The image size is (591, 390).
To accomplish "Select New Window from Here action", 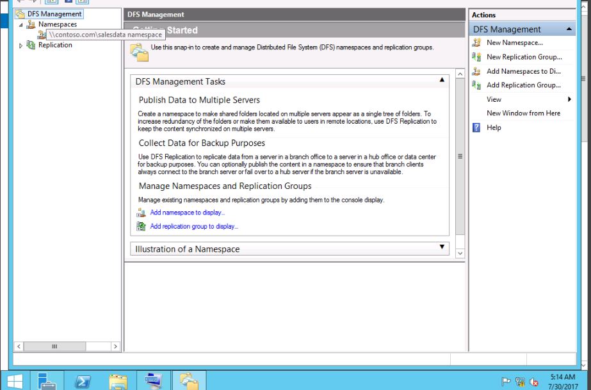I will point(523,113).
